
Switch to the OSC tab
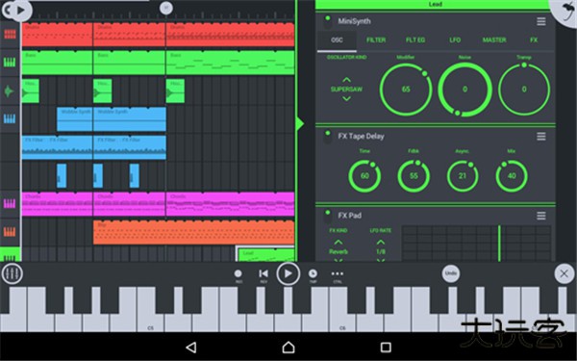pyautogui.click(x=338, y=40)
